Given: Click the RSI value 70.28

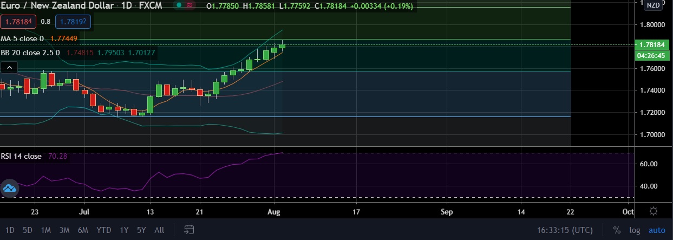Looking at the screenshot, I should pos(58,156).
